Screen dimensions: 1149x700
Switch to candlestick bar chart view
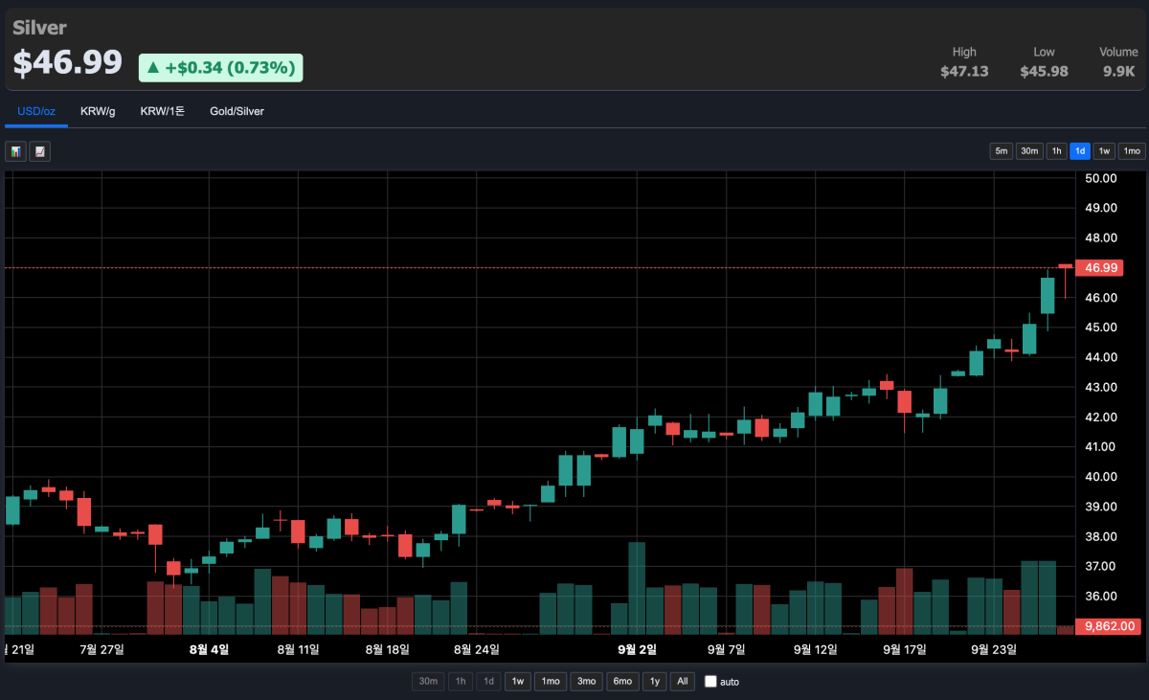15,151
